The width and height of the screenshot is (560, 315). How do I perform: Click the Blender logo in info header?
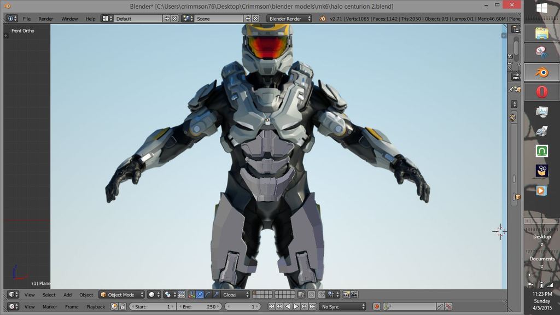(x=323, y=19)
